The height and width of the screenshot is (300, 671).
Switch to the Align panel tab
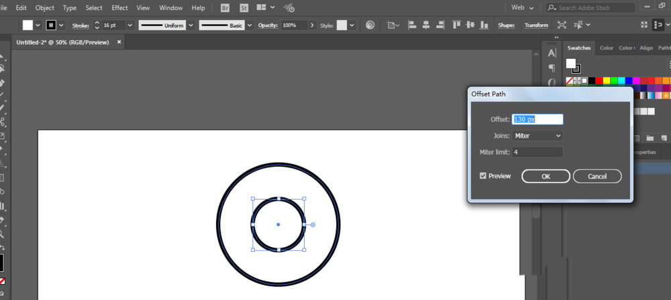click(646, 48)
